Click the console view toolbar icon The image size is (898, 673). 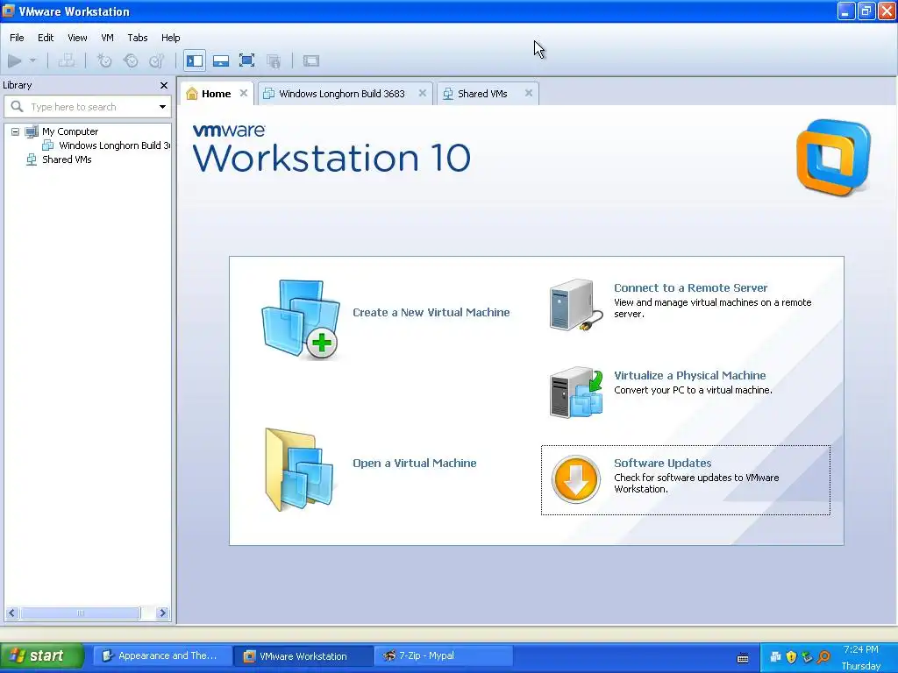(x=311, y=60)
